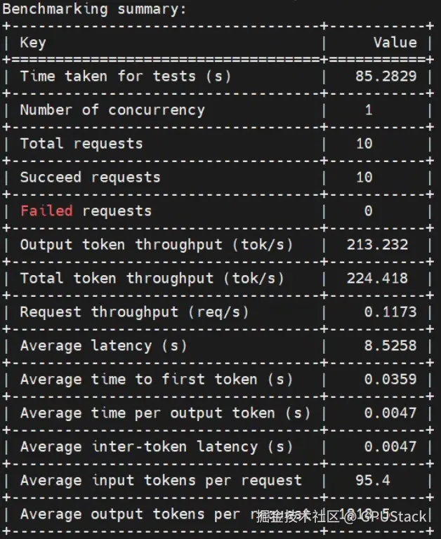The width and height of the screenshot is (441, 539).
Task: Click the 'Total requests' label
Action: (x=81, y=144)
